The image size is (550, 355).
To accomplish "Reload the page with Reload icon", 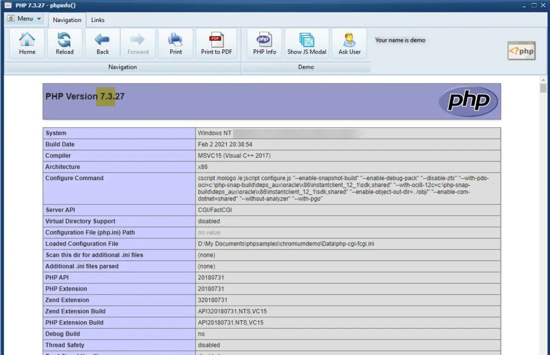I will click(64, 43).
